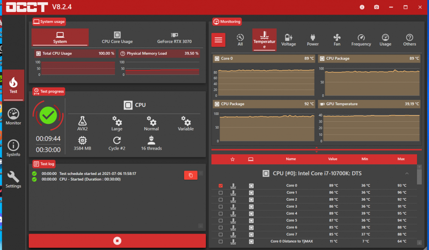The image size is (429, 250).
Task: Enable the Core 4 graph checkbox
Action: (221, 214)
